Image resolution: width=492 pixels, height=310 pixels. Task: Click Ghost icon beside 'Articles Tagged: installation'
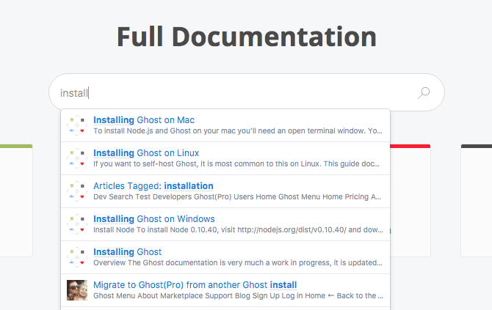tap(77, 191)
